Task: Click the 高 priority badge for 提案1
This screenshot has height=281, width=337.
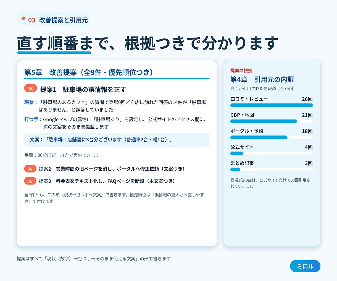Action: coord(30,89)
